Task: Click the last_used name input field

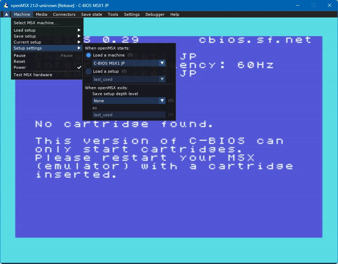Action: 129,115
